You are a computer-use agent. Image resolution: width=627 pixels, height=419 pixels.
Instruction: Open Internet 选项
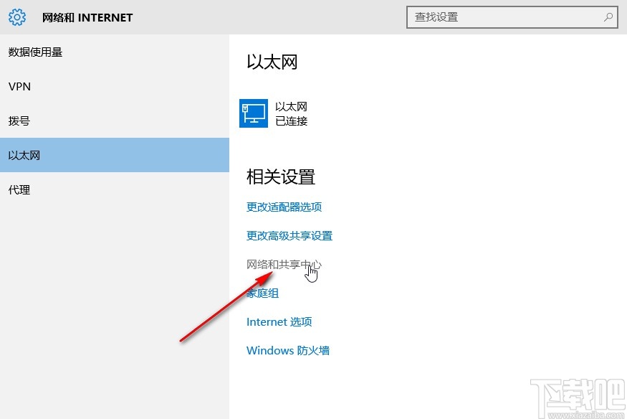[279, 321]
